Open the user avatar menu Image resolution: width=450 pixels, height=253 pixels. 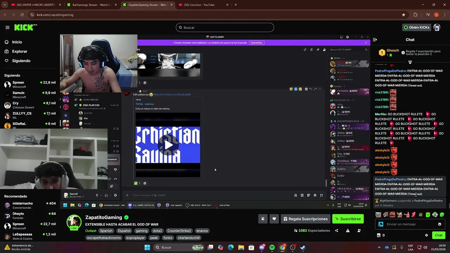click(x=437, y=27)
